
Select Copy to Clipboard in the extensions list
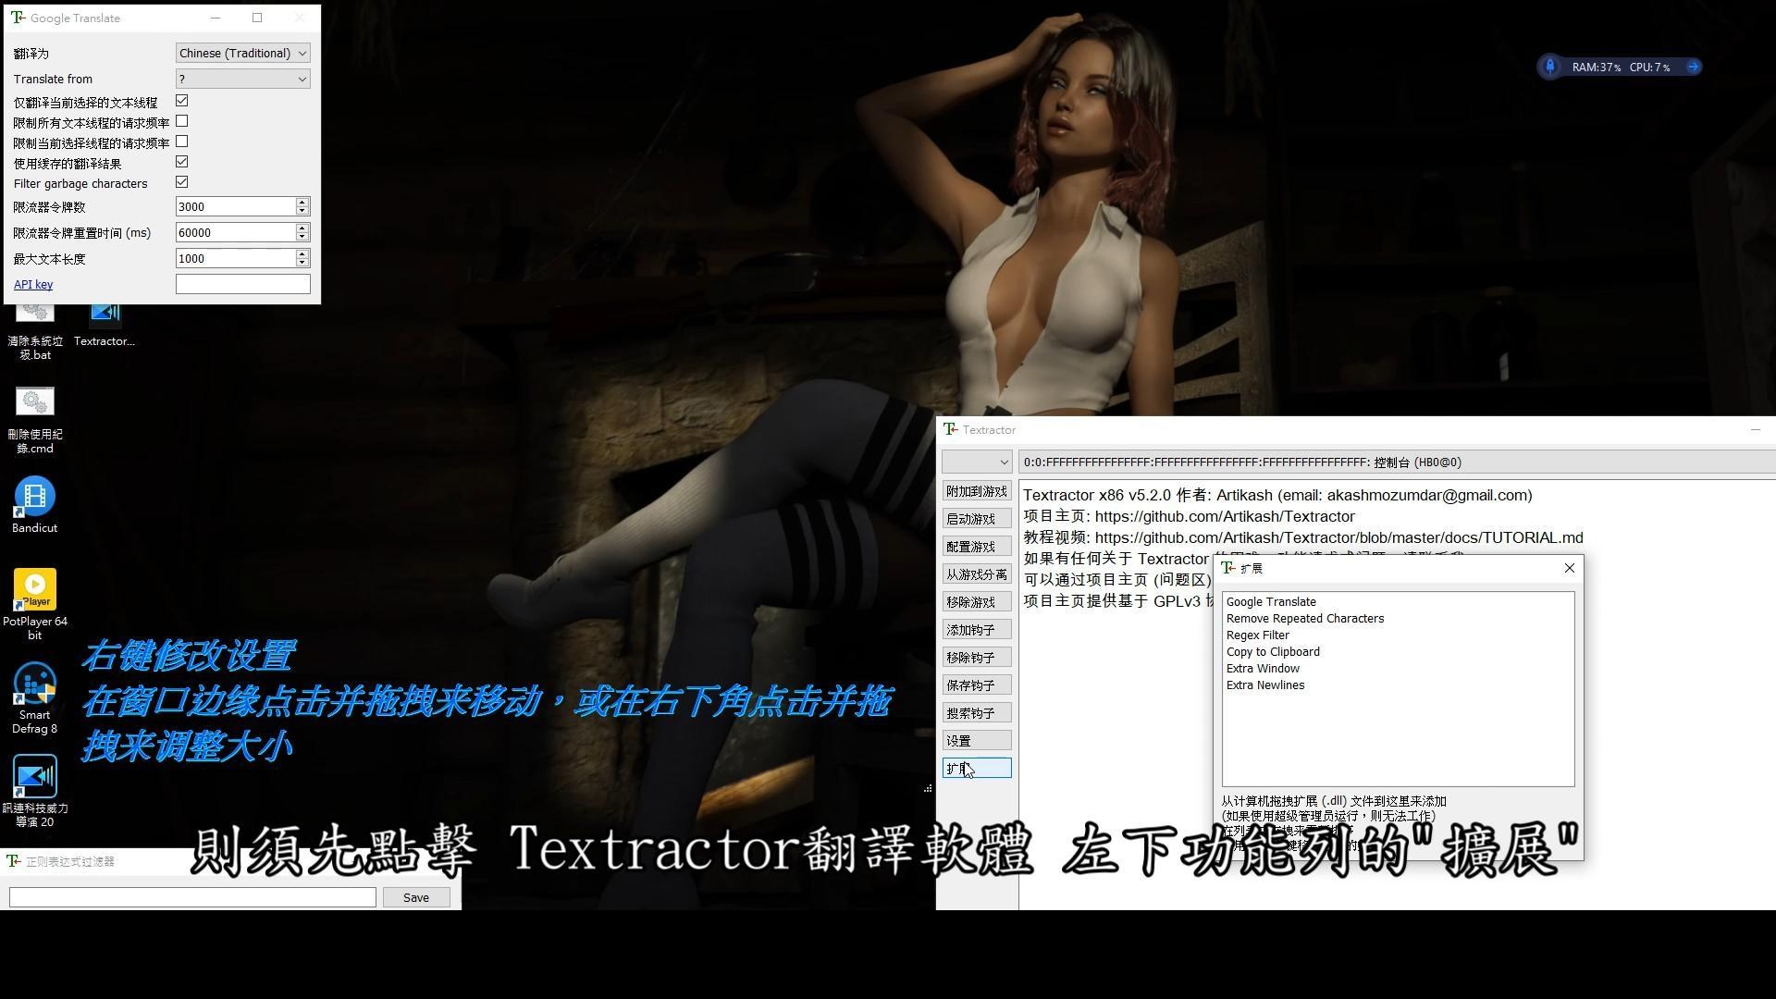click(1273, 651)
